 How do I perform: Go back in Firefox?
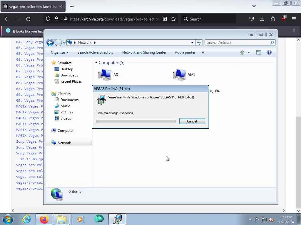[x=7, y=19]
